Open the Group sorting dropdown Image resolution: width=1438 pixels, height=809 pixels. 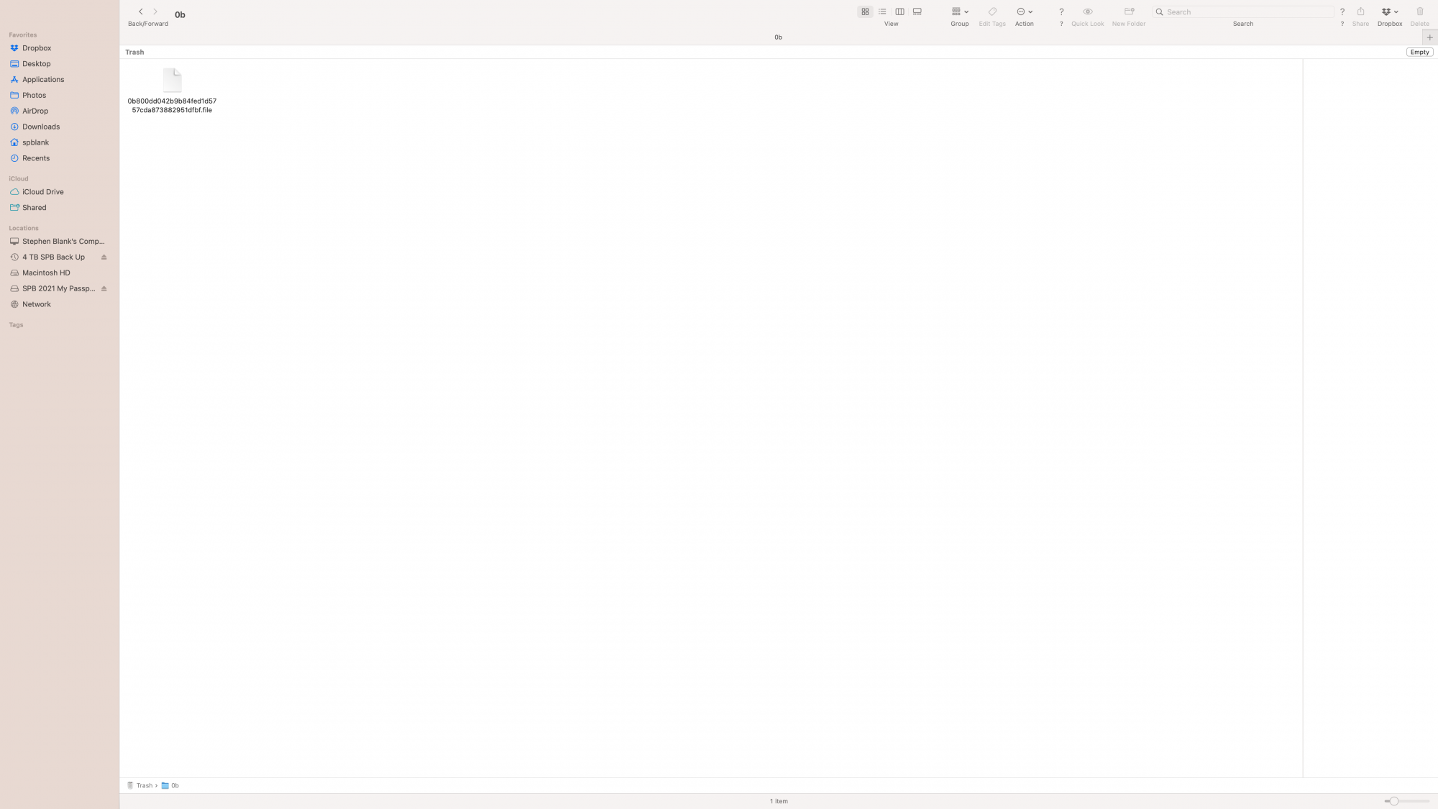pyautogui.click(x=960, y=12)
